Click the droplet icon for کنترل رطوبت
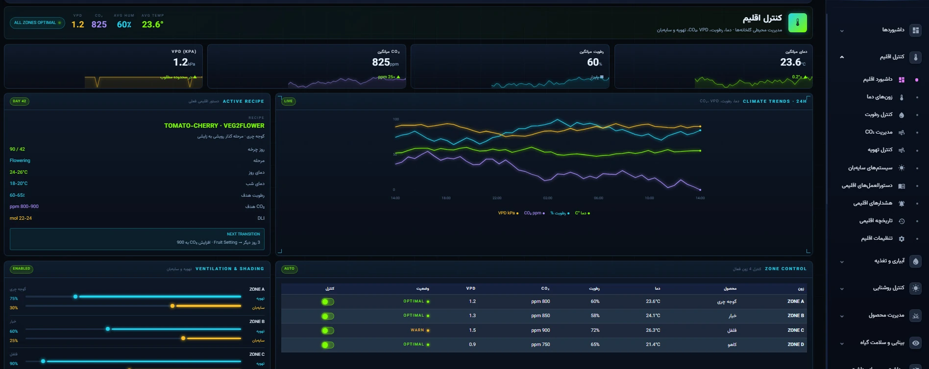The width and height of the screenshot is (929, 369). pyautogui.click(x=902, y=115)
